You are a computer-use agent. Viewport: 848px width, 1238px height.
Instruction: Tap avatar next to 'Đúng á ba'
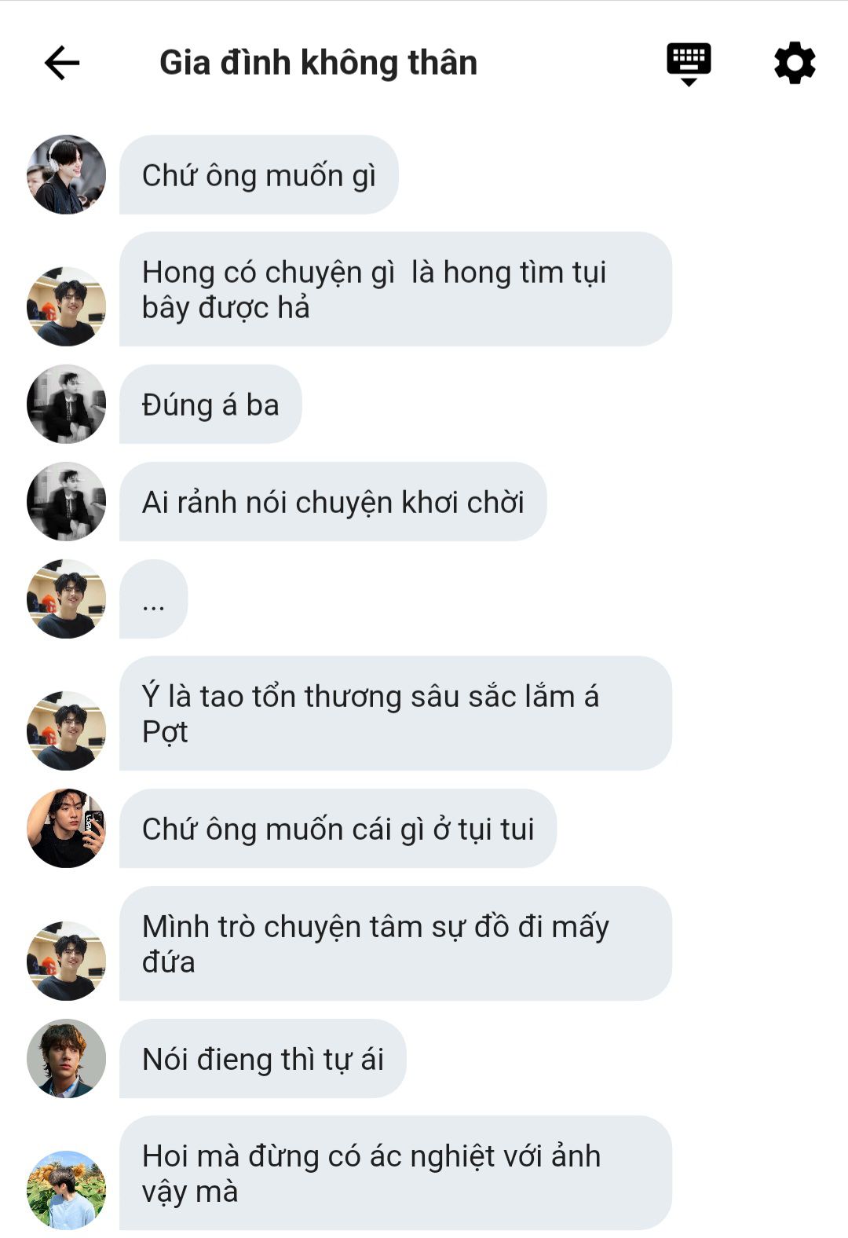pos(67,404)
